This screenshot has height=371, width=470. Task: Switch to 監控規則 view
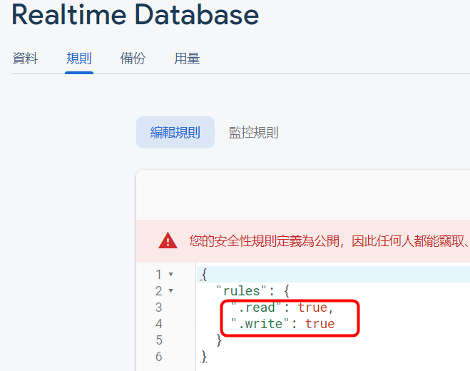[x=254, y=132]
